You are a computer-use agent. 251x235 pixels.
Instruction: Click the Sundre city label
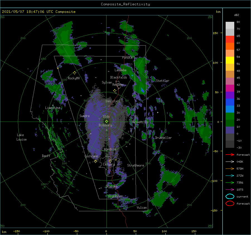(85, 116)
